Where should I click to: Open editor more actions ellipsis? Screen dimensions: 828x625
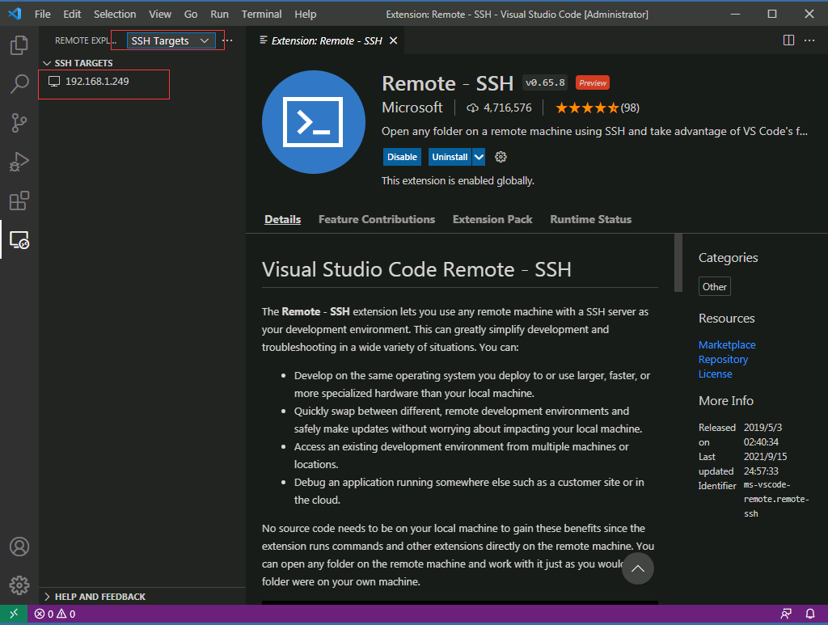point(809,40)
